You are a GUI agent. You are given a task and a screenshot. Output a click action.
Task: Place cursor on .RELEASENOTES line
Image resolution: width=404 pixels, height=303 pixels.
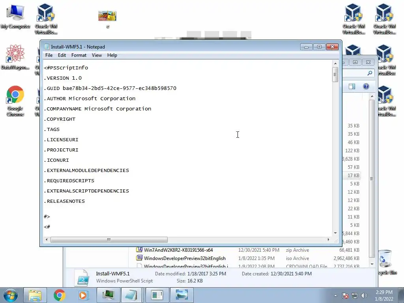64,201
